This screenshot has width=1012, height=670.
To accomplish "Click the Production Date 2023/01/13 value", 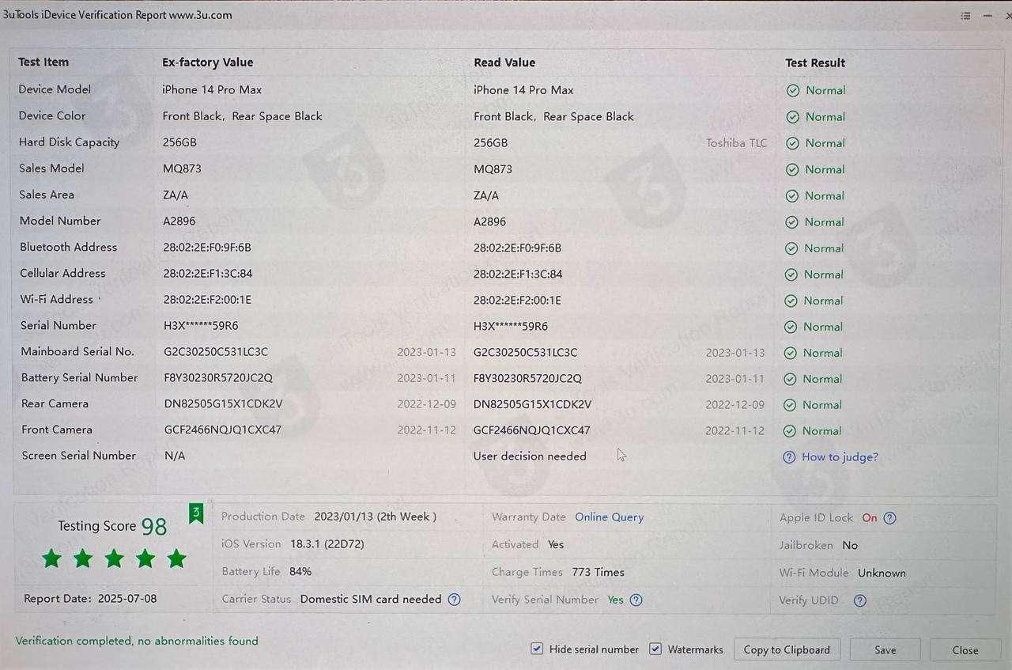I will 376,517.
